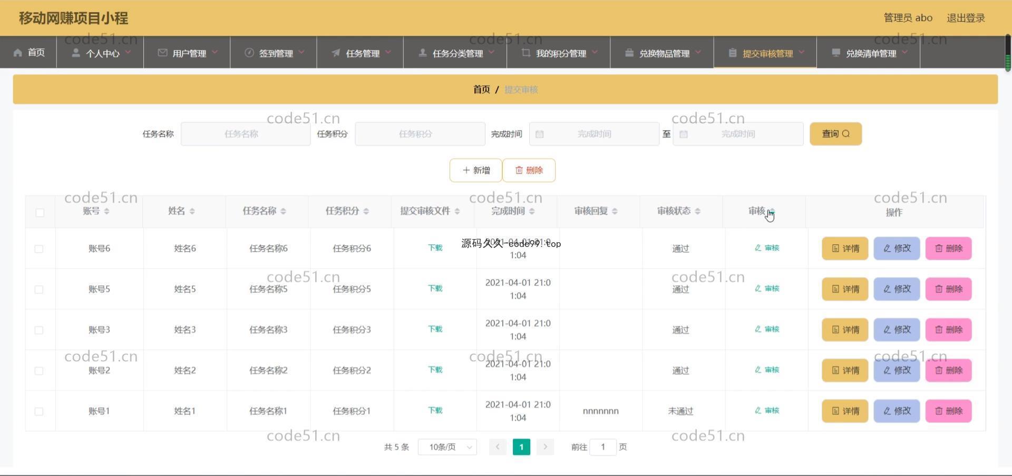Expand the 任务分类管理 menu chevron
The image size is (1012, 476).
492,52
